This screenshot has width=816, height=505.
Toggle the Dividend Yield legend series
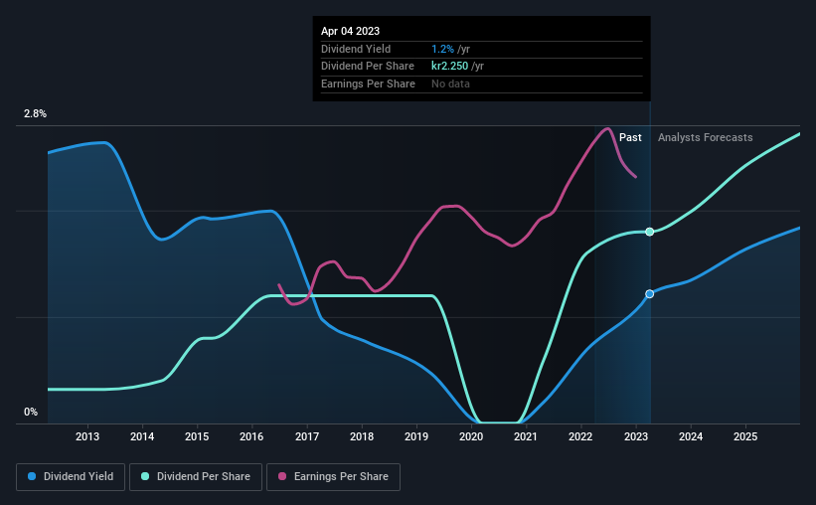tap(71, 477)
